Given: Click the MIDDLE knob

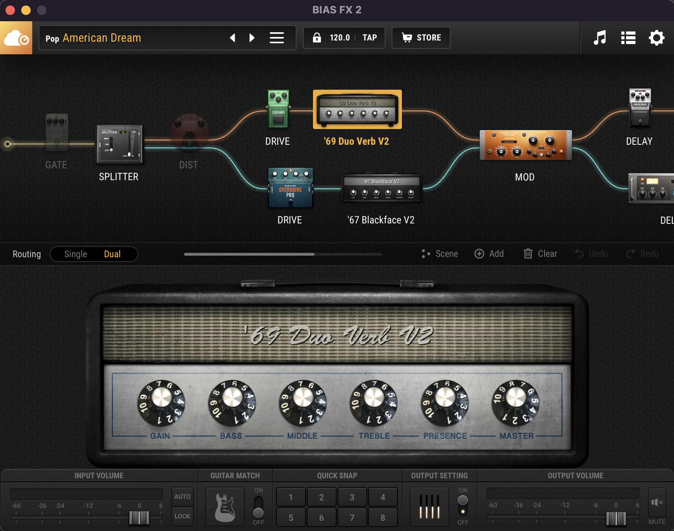Looking at the screenshot, I should point(303,403).
